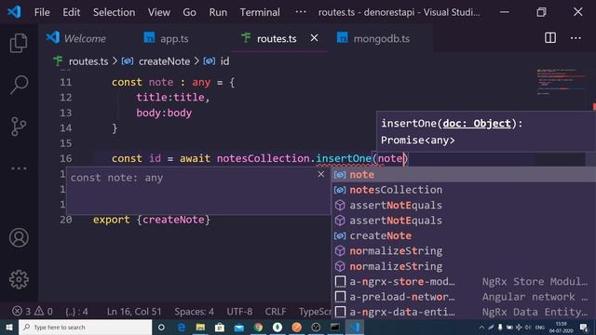Click the code minimap preview
Screen dimensions: 596x335
[x=561, y=81]
